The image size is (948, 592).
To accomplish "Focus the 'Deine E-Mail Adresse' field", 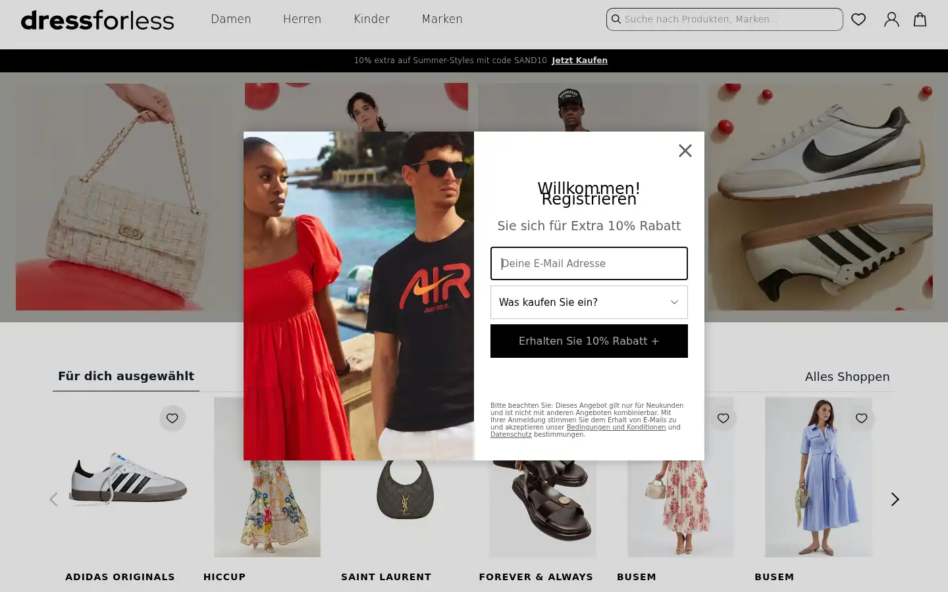I will (589, 263).
